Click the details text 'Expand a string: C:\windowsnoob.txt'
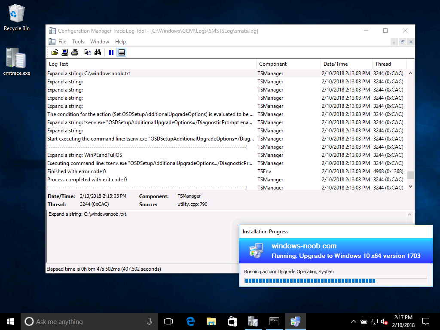Image resolution: width=440 pixels, height=330 pixels. point(87,214)
